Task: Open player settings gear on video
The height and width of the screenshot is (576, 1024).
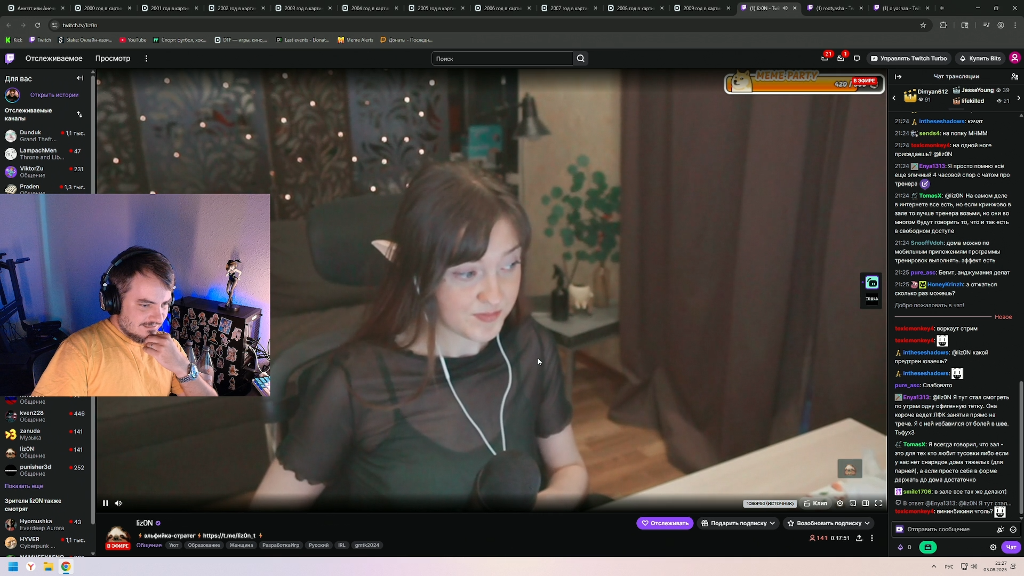Action: point(840,503)
